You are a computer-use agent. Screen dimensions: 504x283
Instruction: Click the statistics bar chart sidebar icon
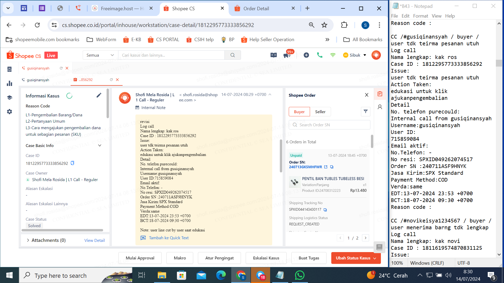tap(9, 84)
